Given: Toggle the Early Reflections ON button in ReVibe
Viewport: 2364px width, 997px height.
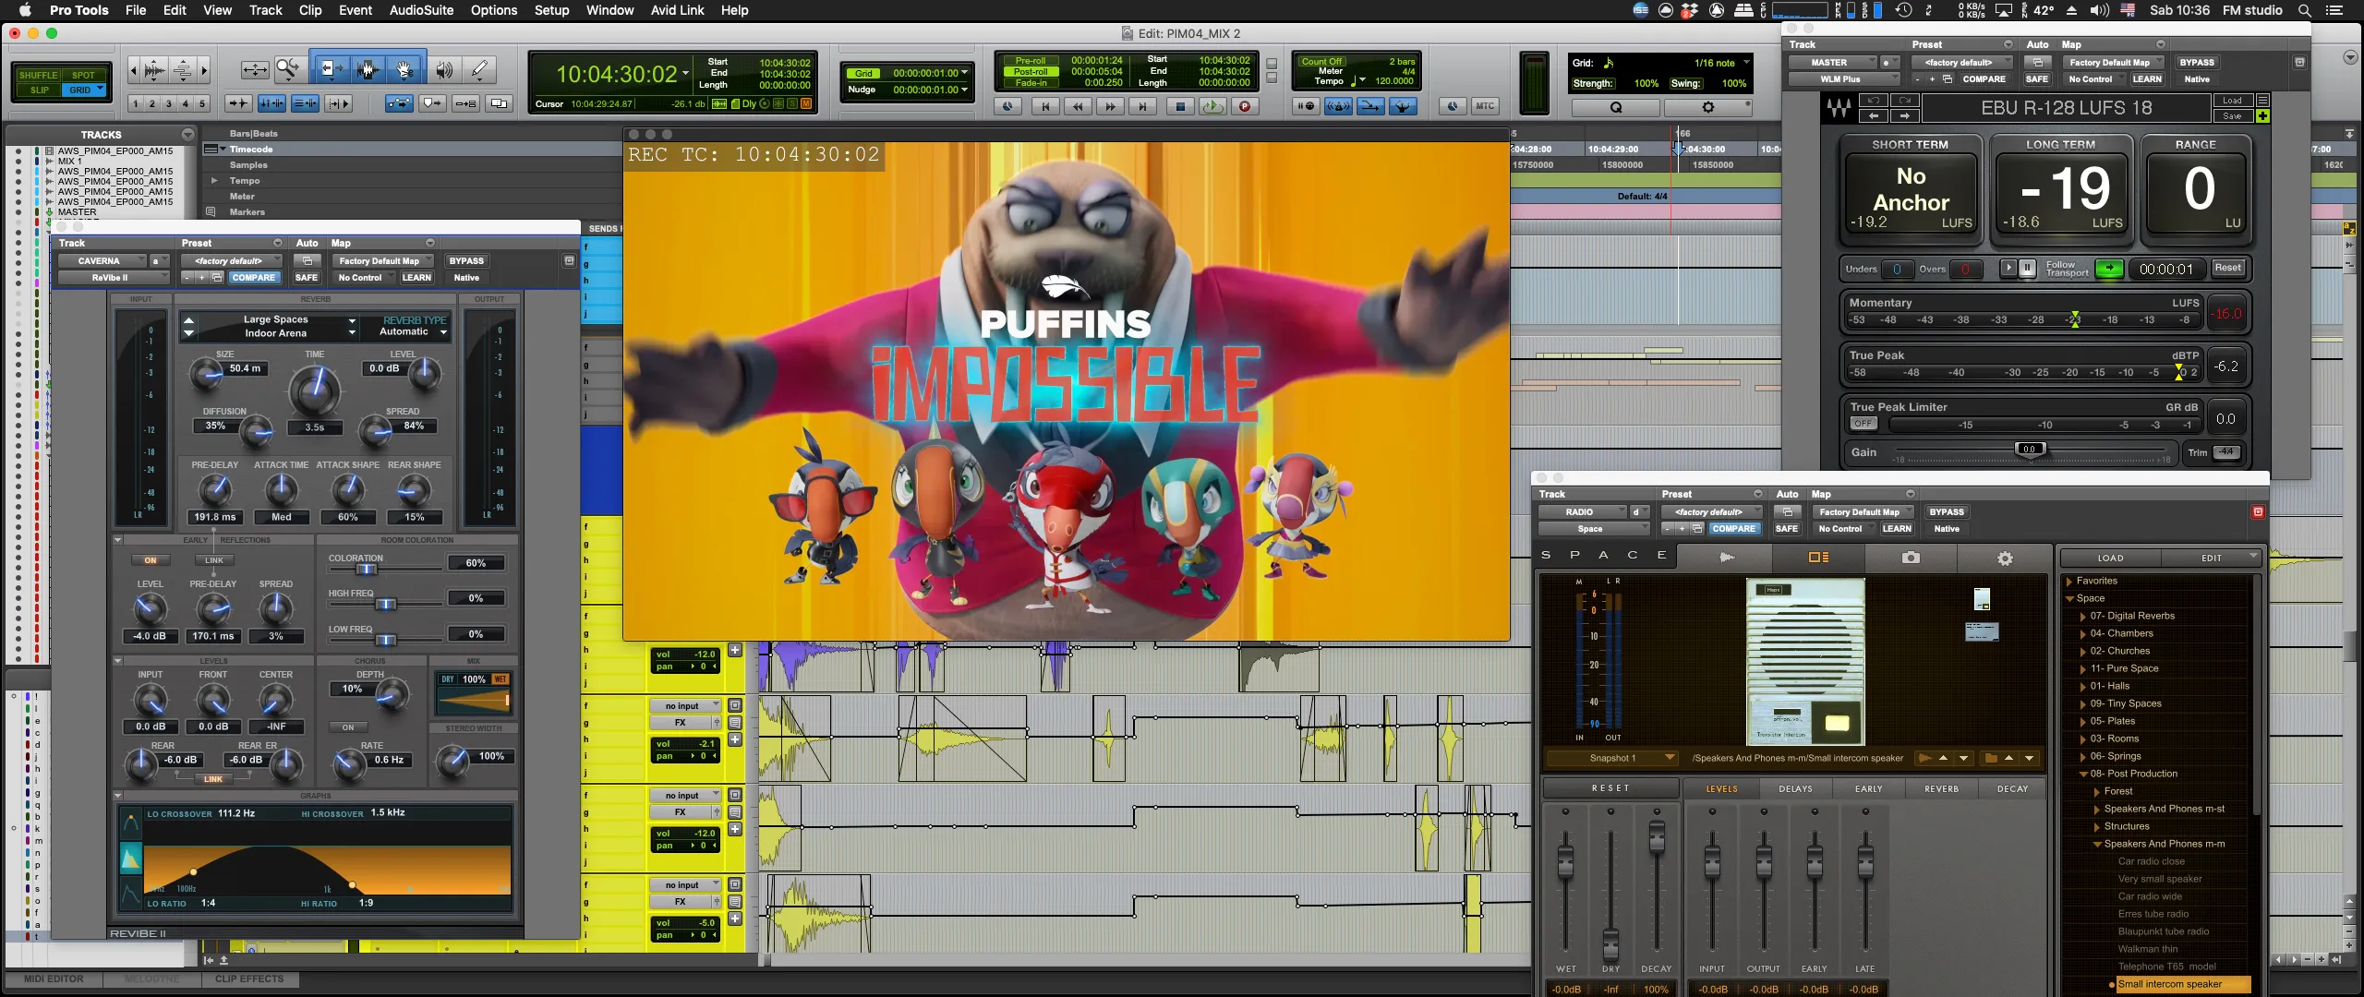Looking at the screenshot, I should pyautogui.click(x=151, y=560).
